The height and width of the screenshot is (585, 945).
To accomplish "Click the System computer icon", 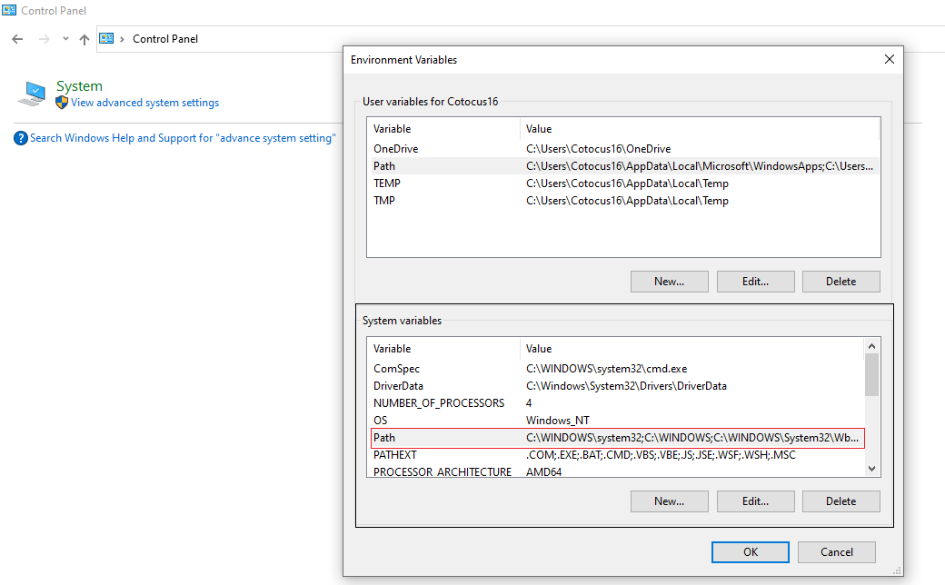I will pyautogui.click(x=33, y=94).
